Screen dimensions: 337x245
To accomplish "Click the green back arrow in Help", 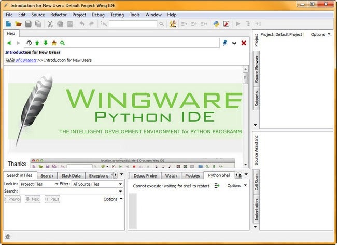I will 9,43.
